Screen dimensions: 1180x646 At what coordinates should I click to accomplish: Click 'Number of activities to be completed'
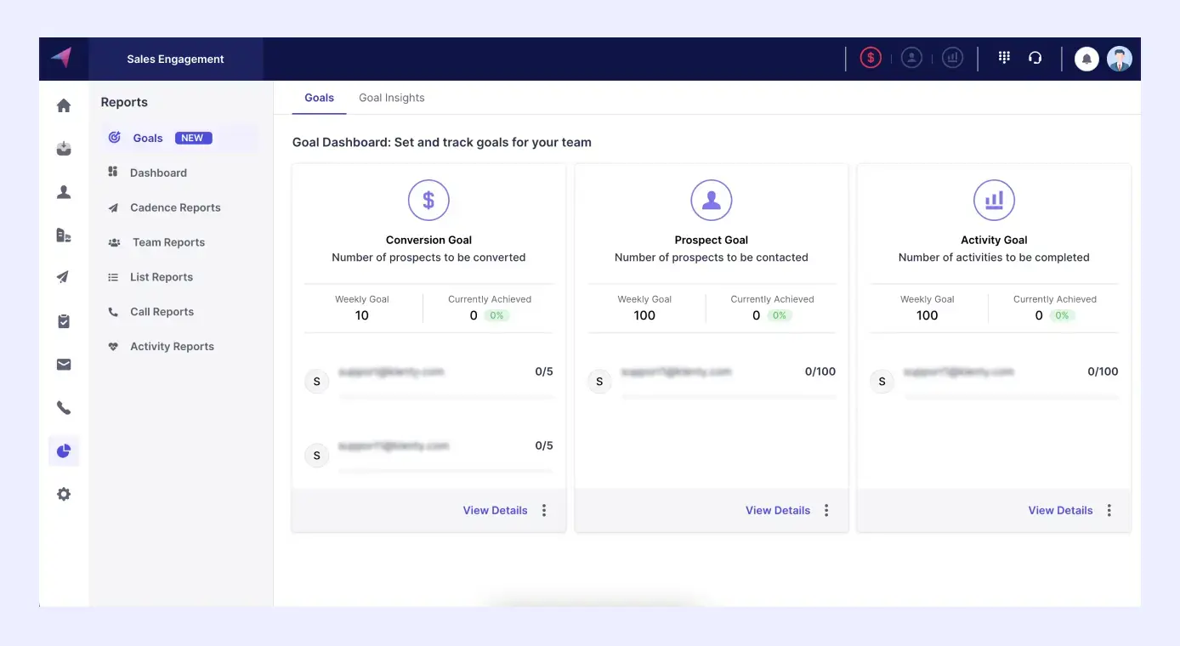(994, 258)
